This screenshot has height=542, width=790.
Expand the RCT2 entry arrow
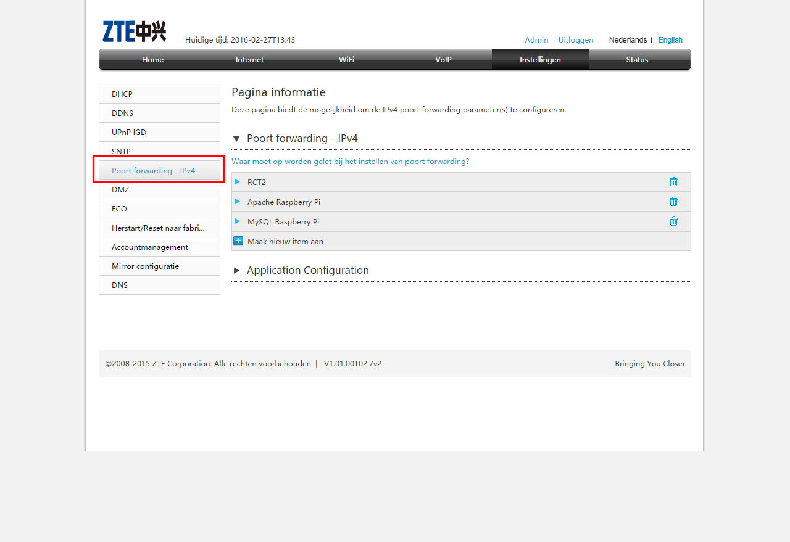tap(237, 182)
